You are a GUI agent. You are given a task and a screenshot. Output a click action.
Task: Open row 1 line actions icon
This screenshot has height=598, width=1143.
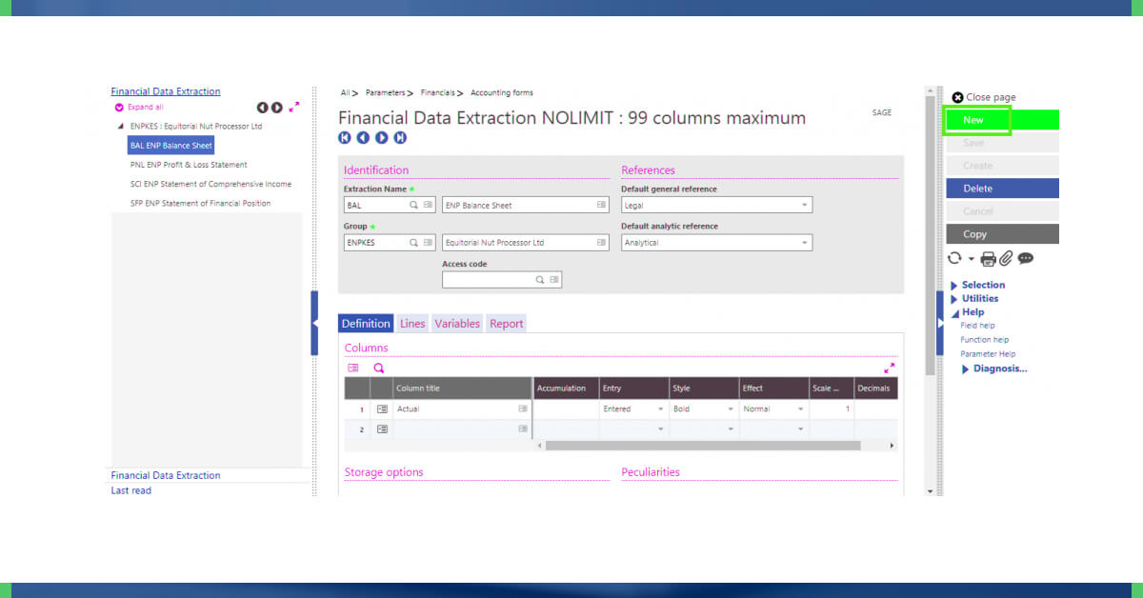(x=382, y=409)
